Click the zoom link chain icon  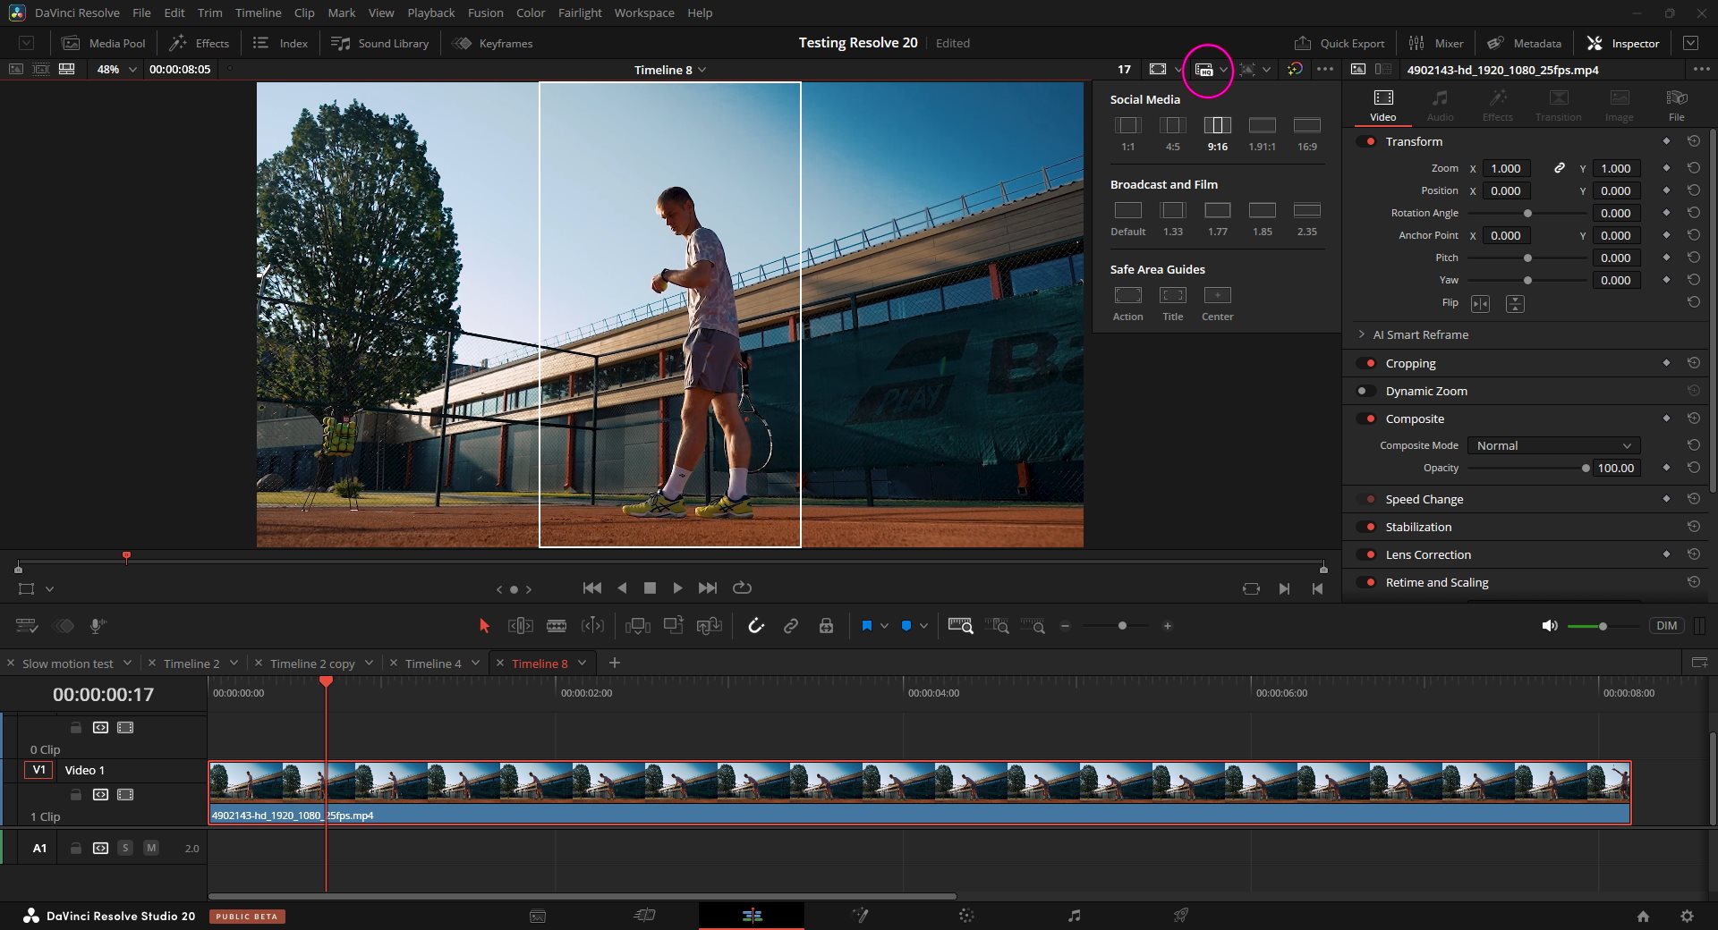[x=1559, y=168]
